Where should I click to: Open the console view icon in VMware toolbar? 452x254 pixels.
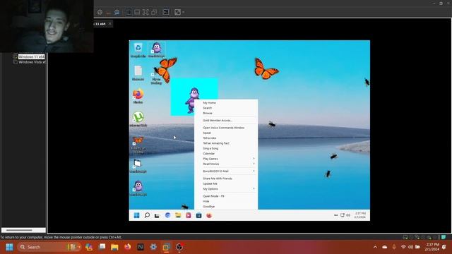click(166, 12)
